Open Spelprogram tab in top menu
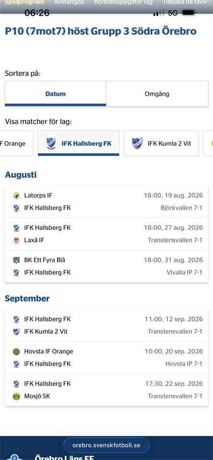 (24, 2)
